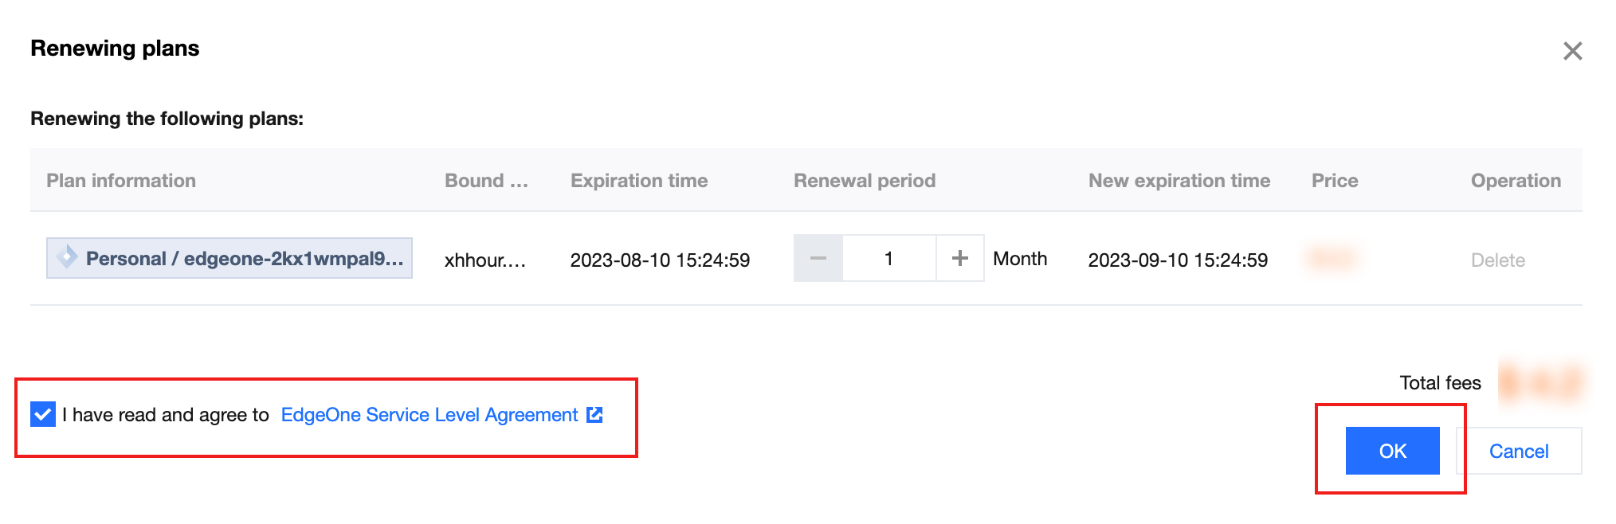Confirm renewal with the OK button

tap(1392, 451)
